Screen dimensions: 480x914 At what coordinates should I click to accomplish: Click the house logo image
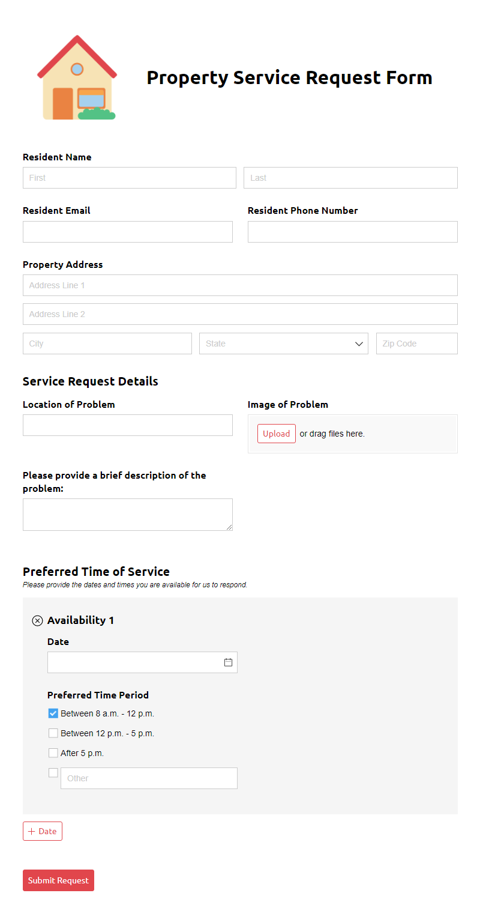tap(77, 77)
